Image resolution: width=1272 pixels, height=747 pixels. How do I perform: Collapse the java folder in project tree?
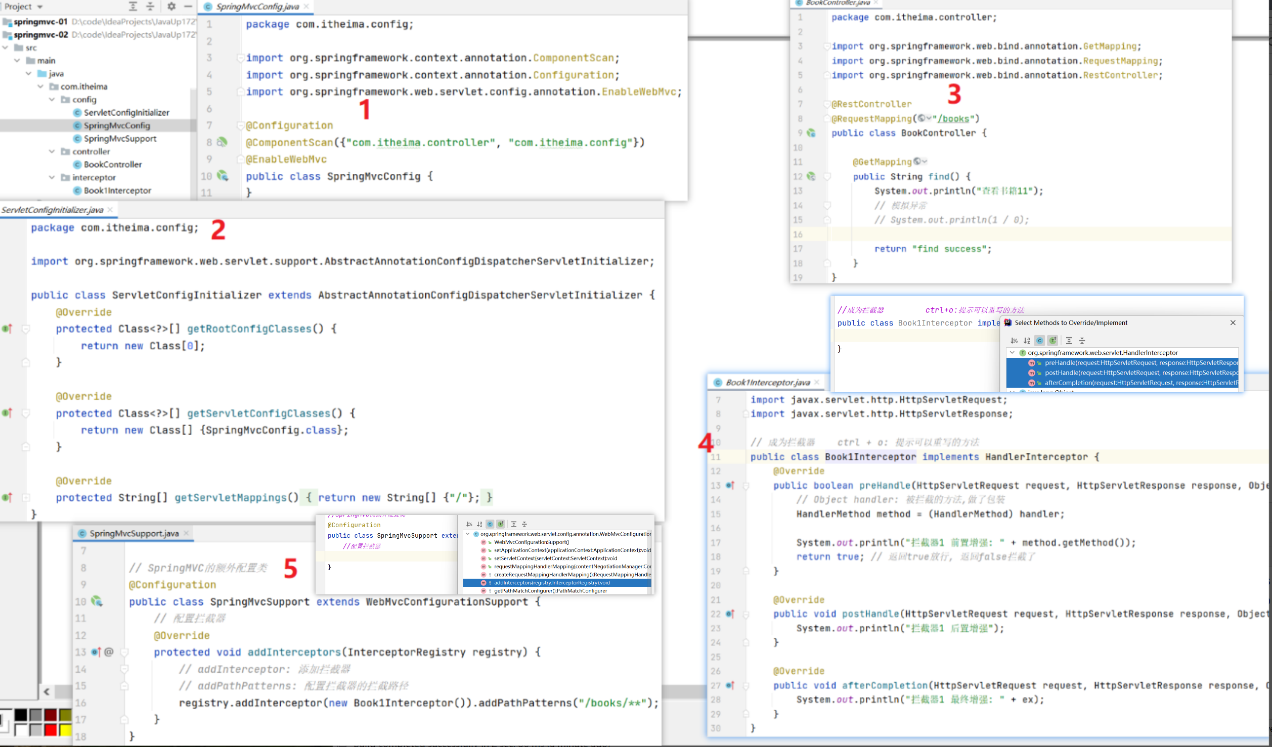pyautogui.click(x=29, y=73)
